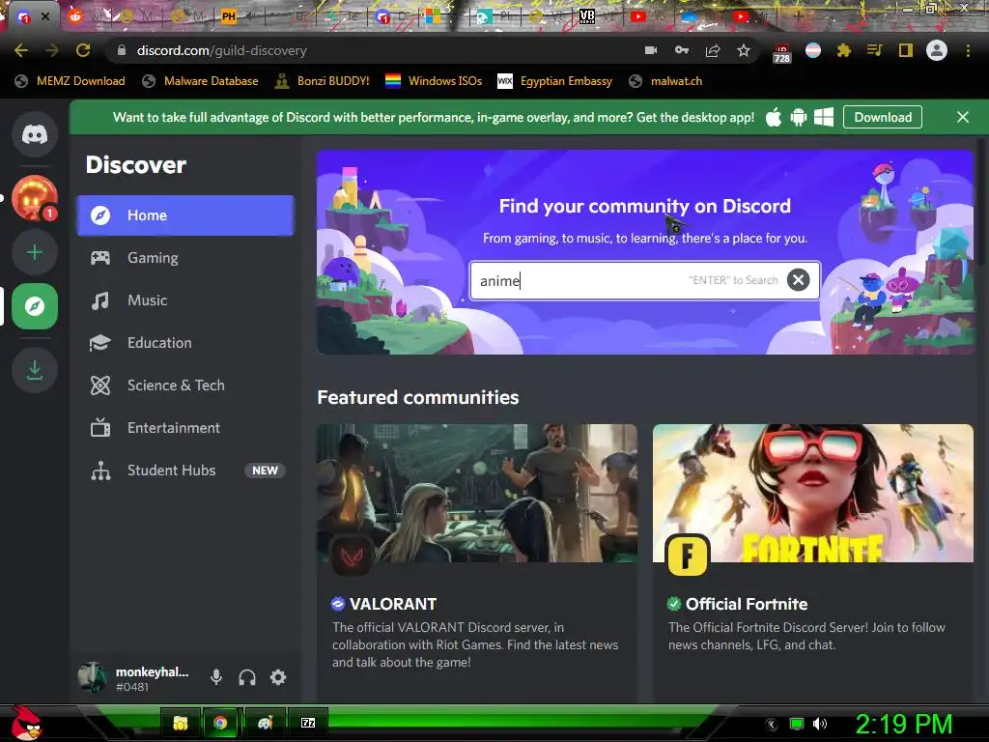Screen dimensions: 989x742
Task: Open the Bonzi BUDDY! bookmark
Action: pos(323,81)
